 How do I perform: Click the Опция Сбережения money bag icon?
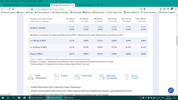31,77
